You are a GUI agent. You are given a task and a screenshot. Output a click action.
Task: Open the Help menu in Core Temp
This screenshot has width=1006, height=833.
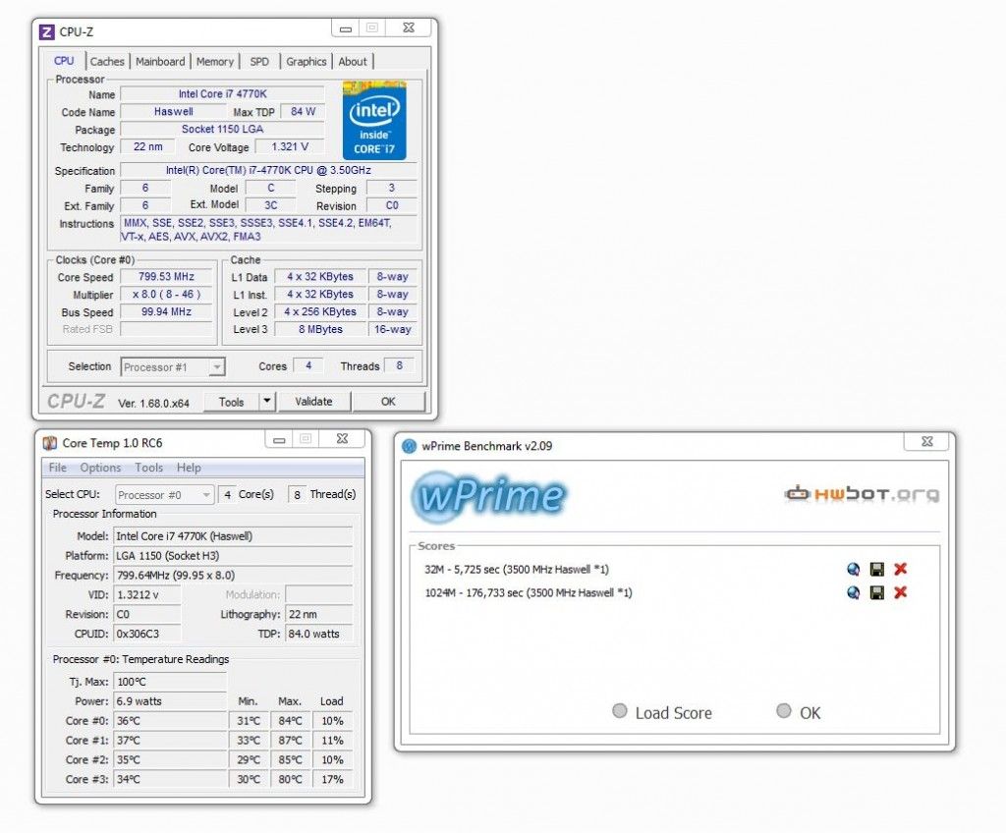tap(189, 468)
